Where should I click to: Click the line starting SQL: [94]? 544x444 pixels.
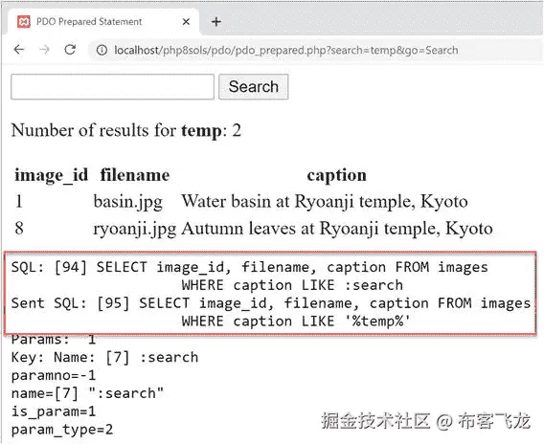[x=249, y=267]
